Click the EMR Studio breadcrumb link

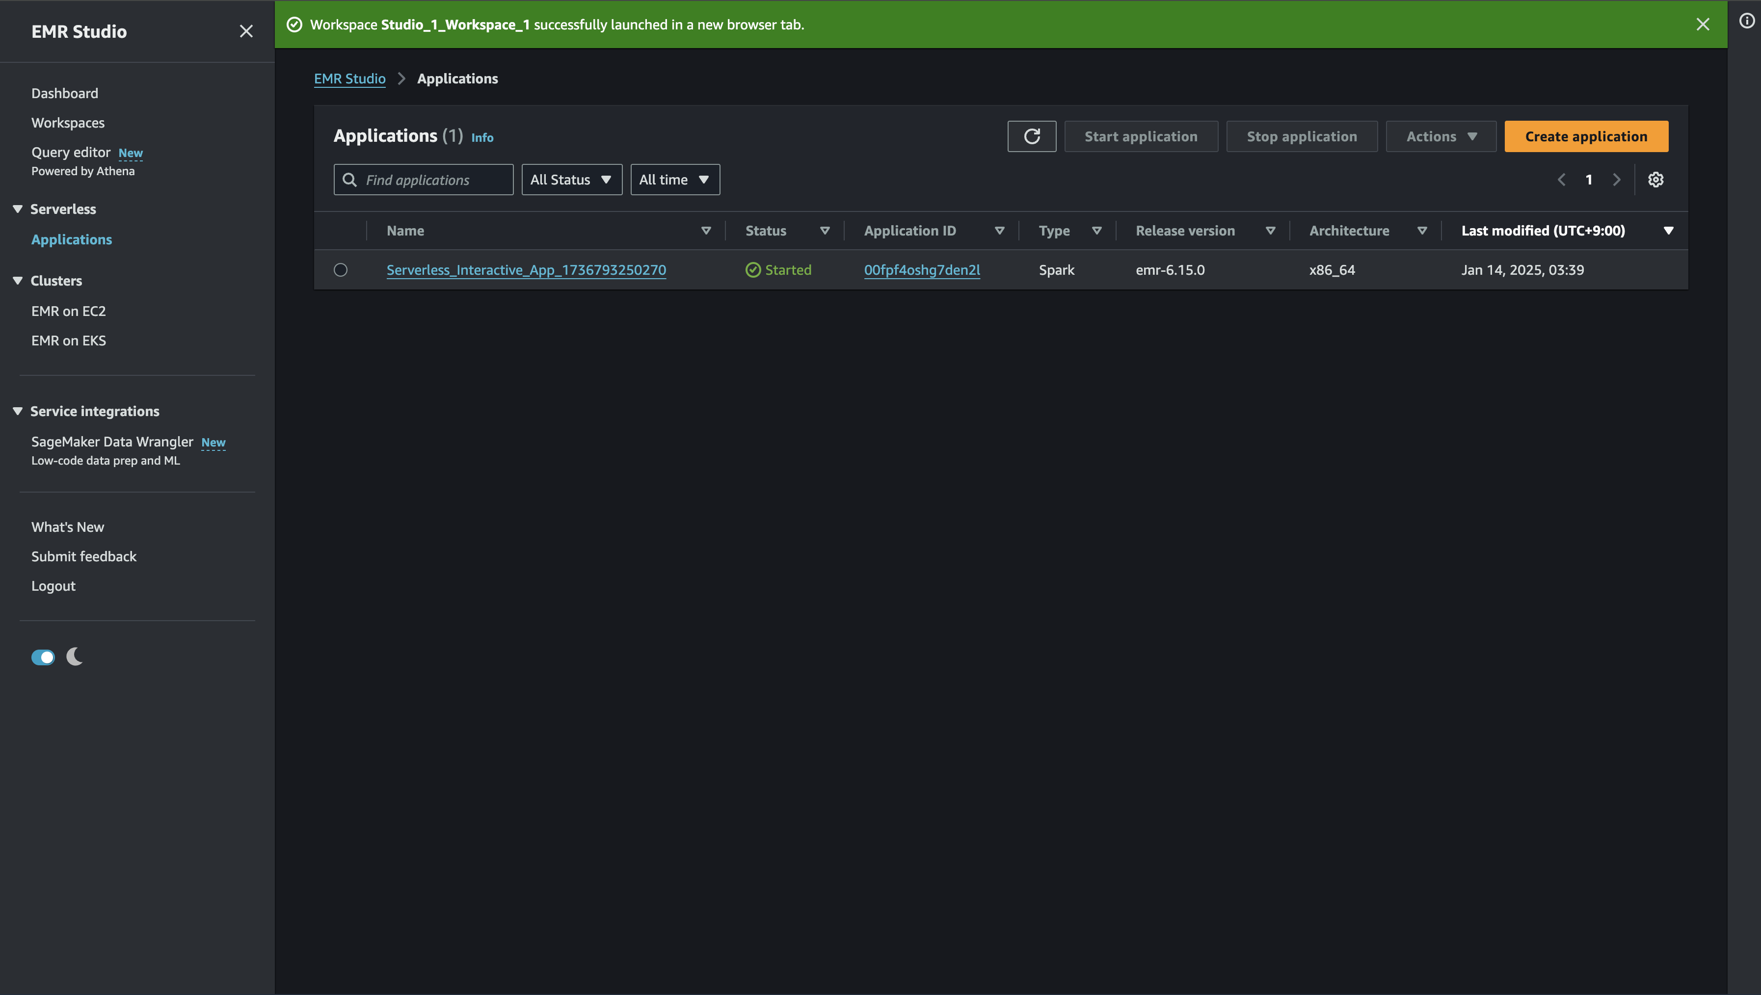coord(350,79)
